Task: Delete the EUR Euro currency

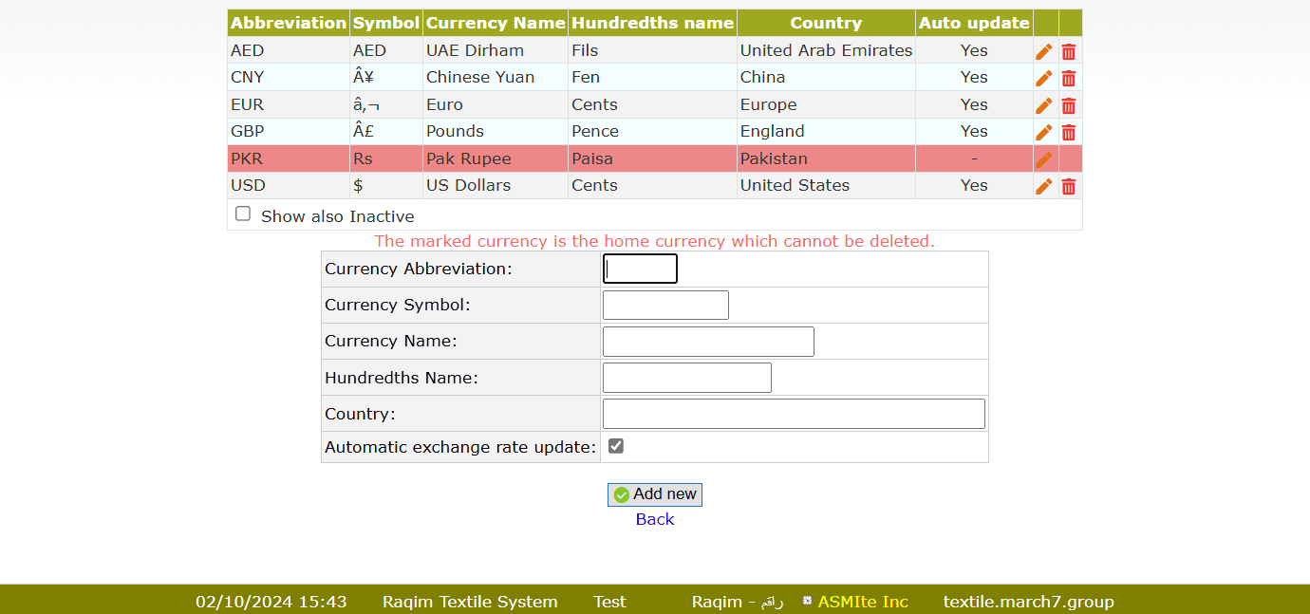Action: tap(1069, 105)
